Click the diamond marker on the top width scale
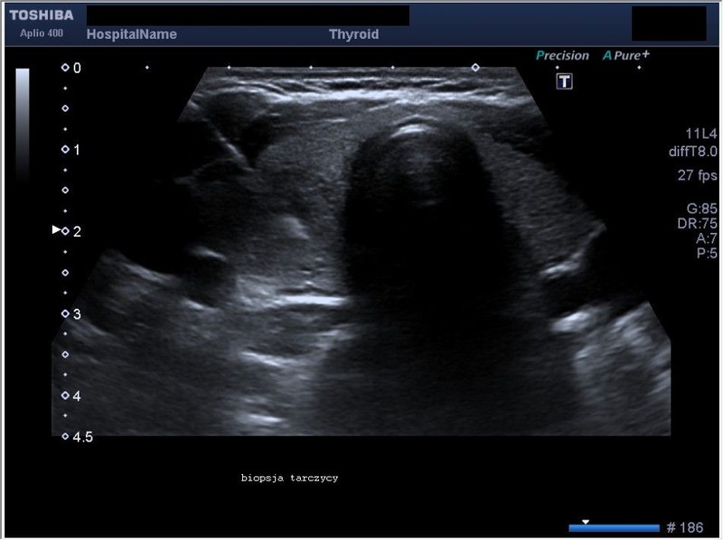The image size is (723, 540). (475, 68)
